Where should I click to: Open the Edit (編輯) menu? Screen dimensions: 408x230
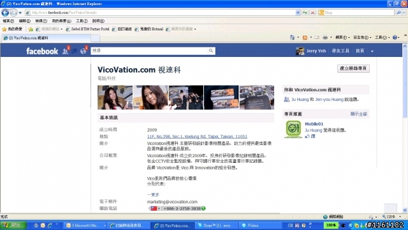[24, 21]
